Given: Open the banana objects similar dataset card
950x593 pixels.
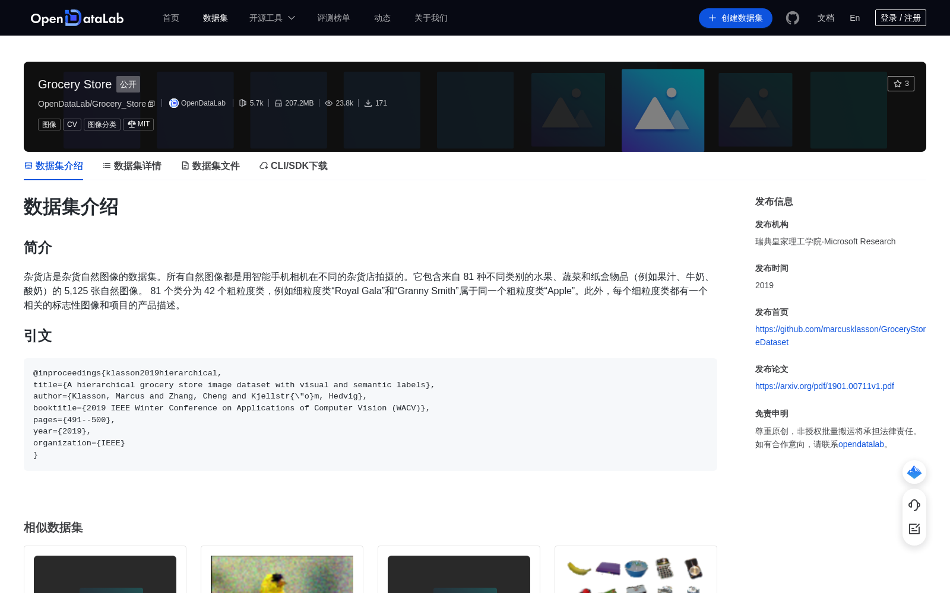Looking at the screenshot, I should [x=636, y=569].
